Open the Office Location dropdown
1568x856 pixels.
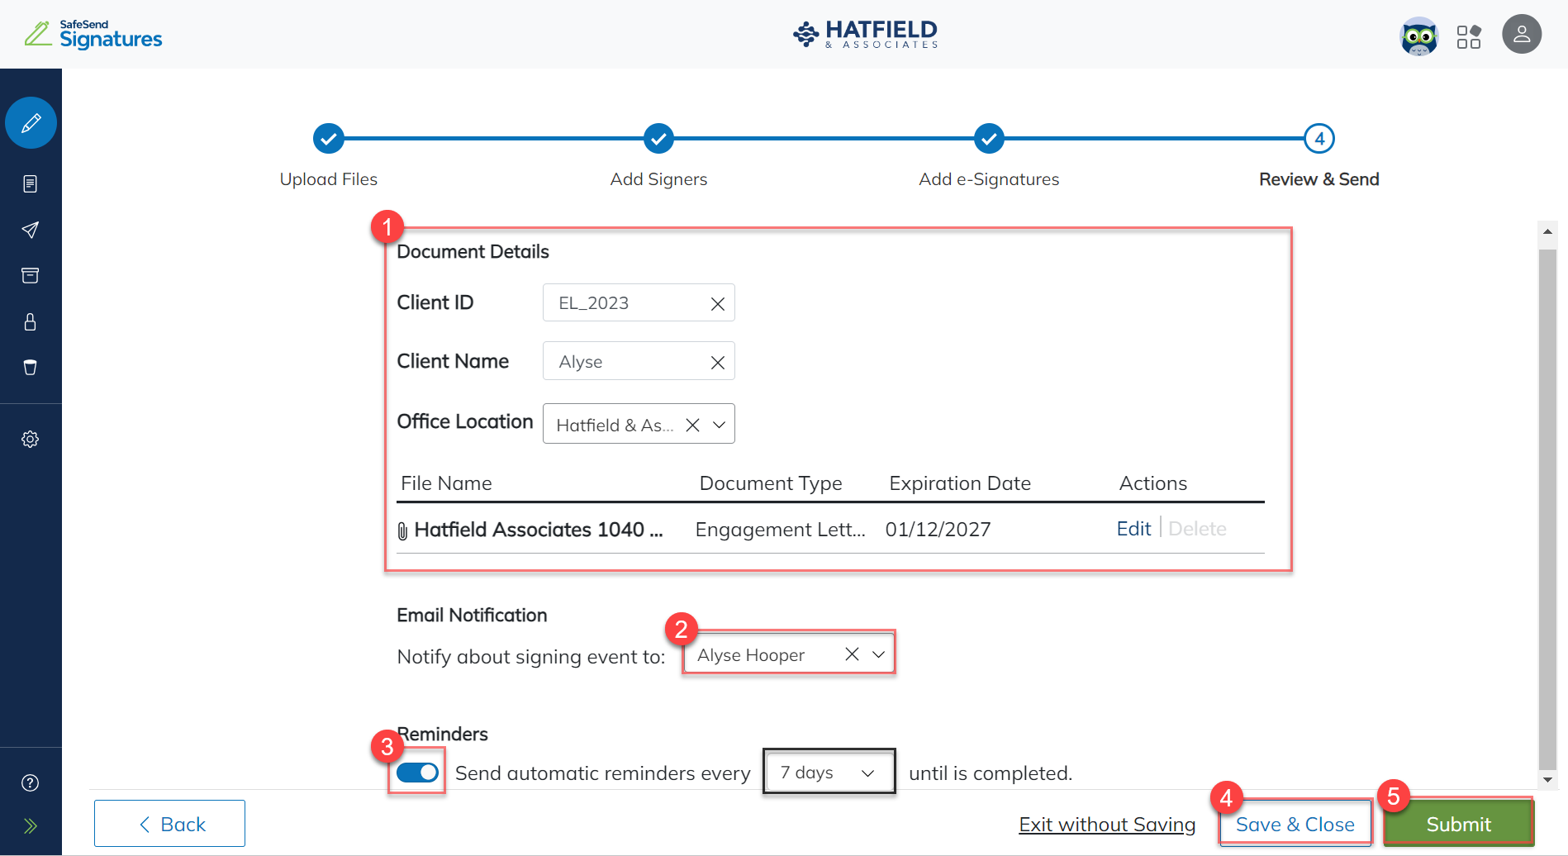click(x=716, y=424)
